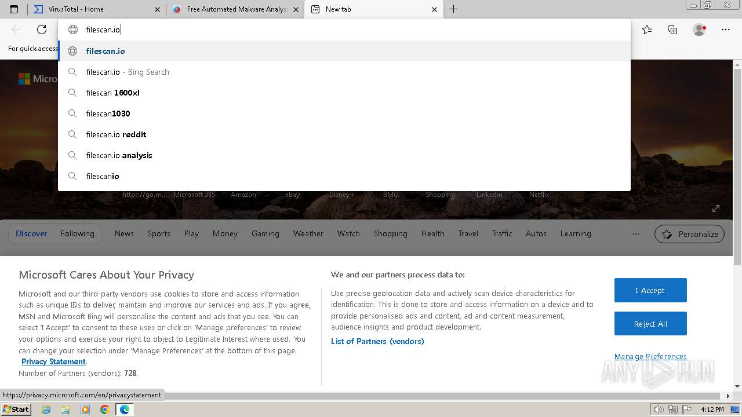Choose the filescan.io reddit suggestion
Screen dimensions: 742x417
(344, 134)
